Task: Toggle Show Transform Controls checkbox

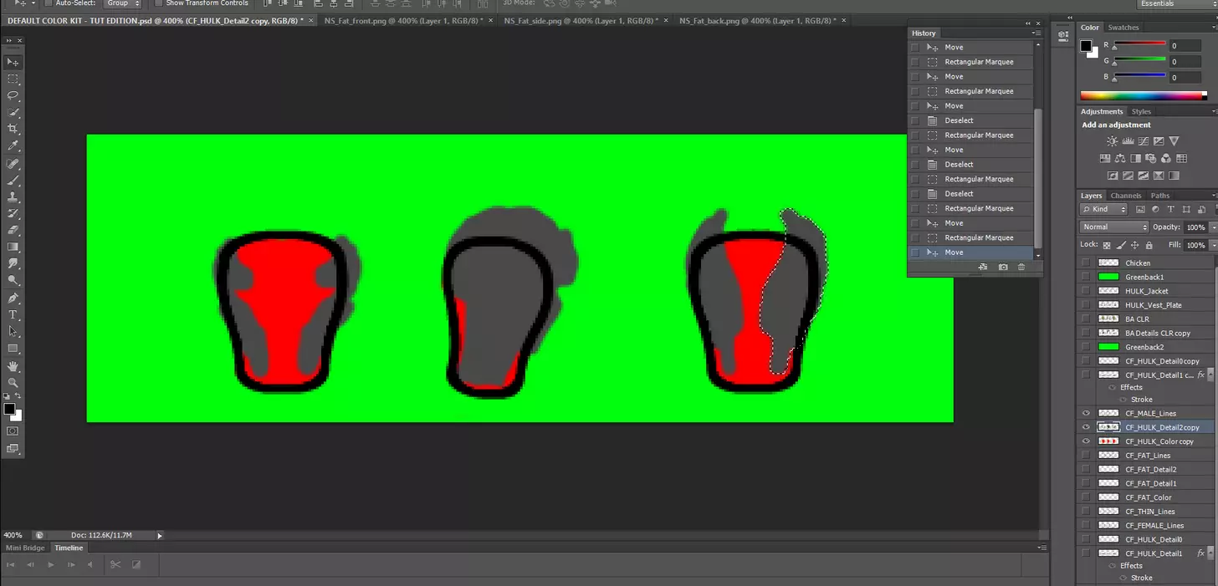Action: pos(158,3)
